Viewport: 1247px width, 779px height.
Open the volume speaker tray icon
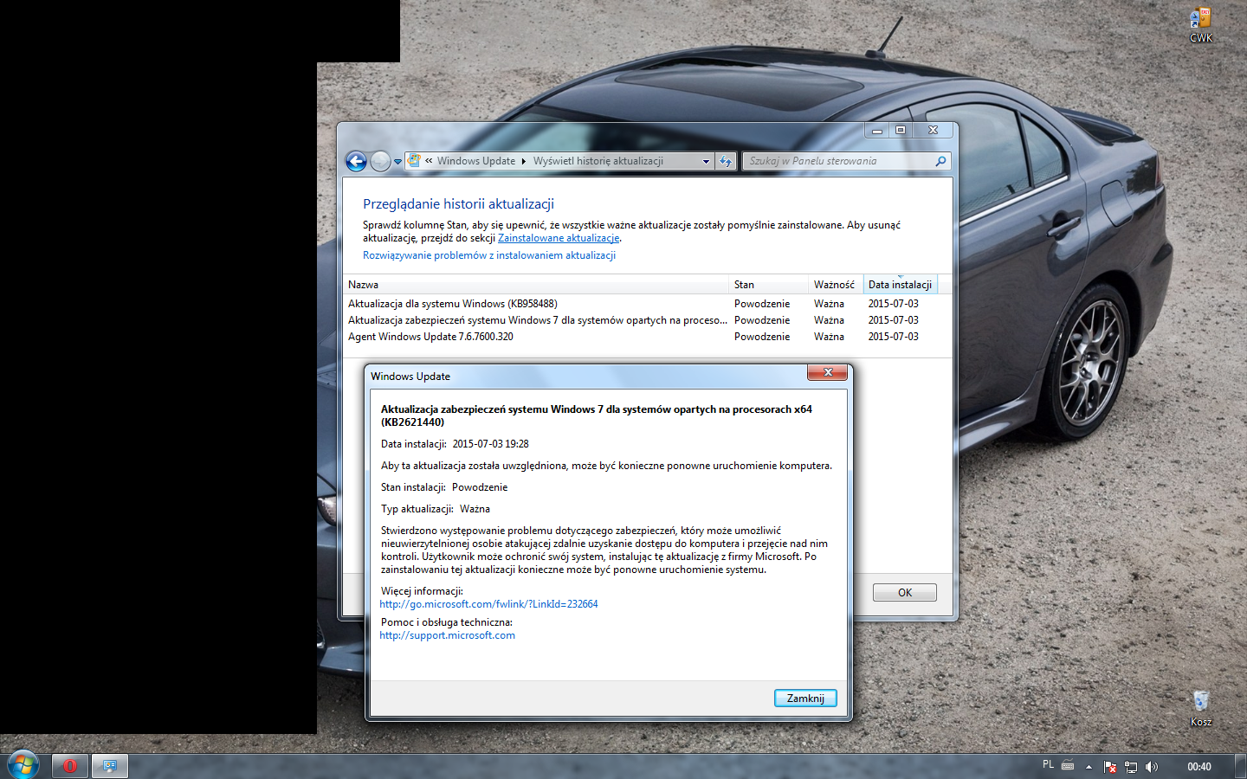1152,767
